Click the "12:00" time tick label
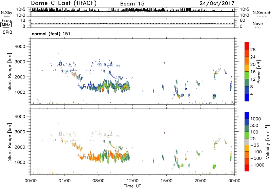 pyautogui.click(x=132, y=181)
